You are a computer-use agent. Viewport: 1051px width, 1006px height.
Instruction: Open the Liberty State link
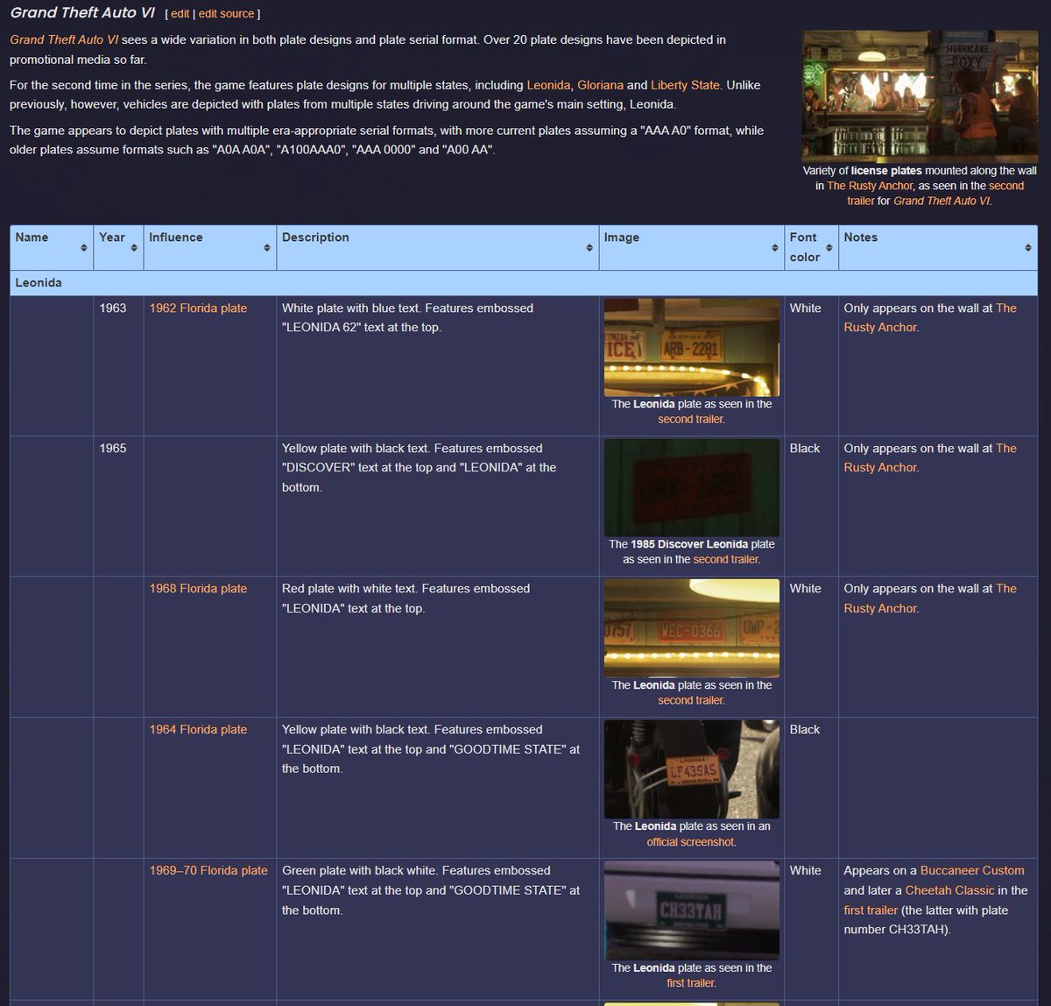[685, 85]
